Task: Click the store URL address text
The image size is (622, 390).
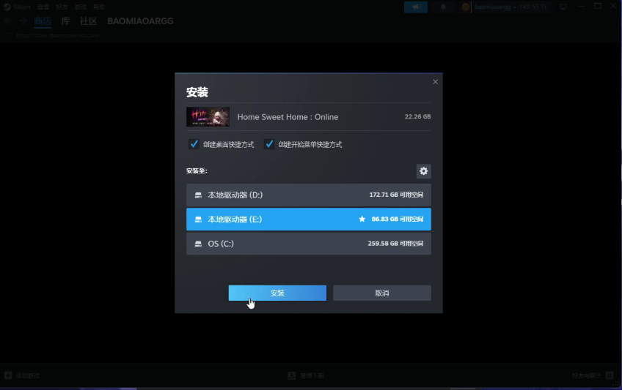Action: coord(57,35)
